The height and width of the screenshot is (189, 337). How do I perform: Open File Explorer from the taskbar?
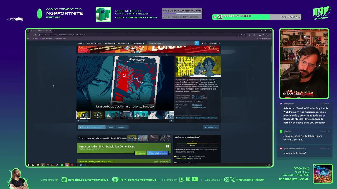tap(38, 165)
